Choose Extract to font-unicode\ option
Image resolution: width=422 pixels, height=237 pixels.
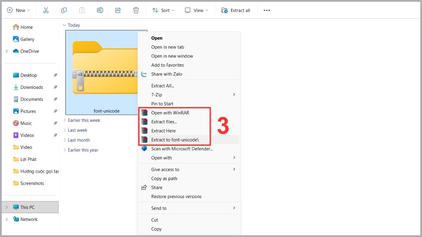point(175,140)
